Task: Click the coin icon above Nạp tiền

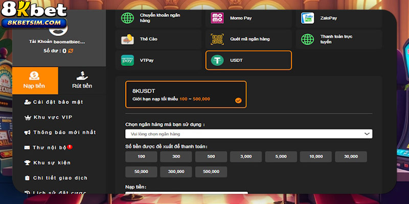Action: click(34, 75)
